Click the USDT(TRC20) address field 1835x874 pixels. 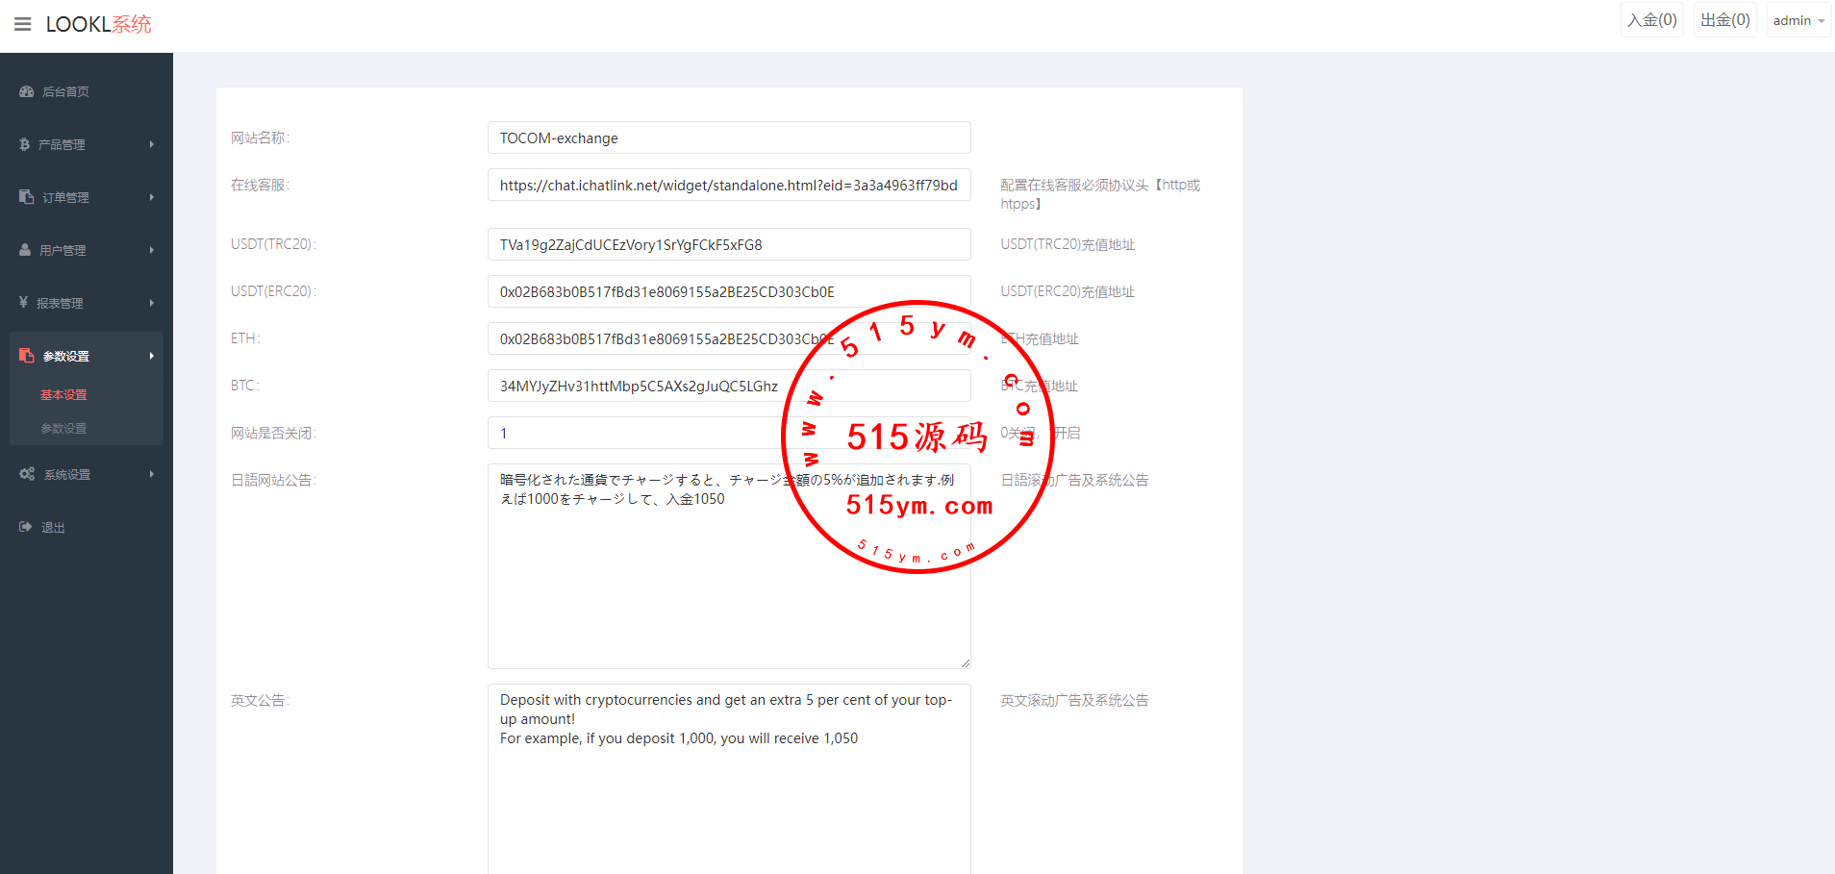(728, 244)
